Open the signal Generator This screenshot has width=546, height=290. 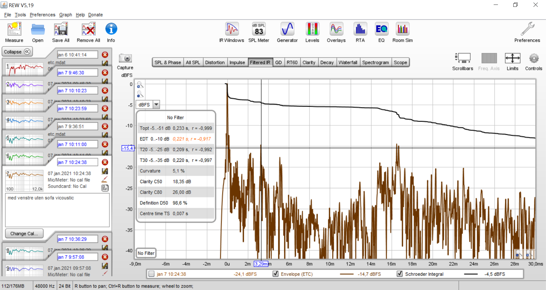pyautogui.click(x=287, y=29)
